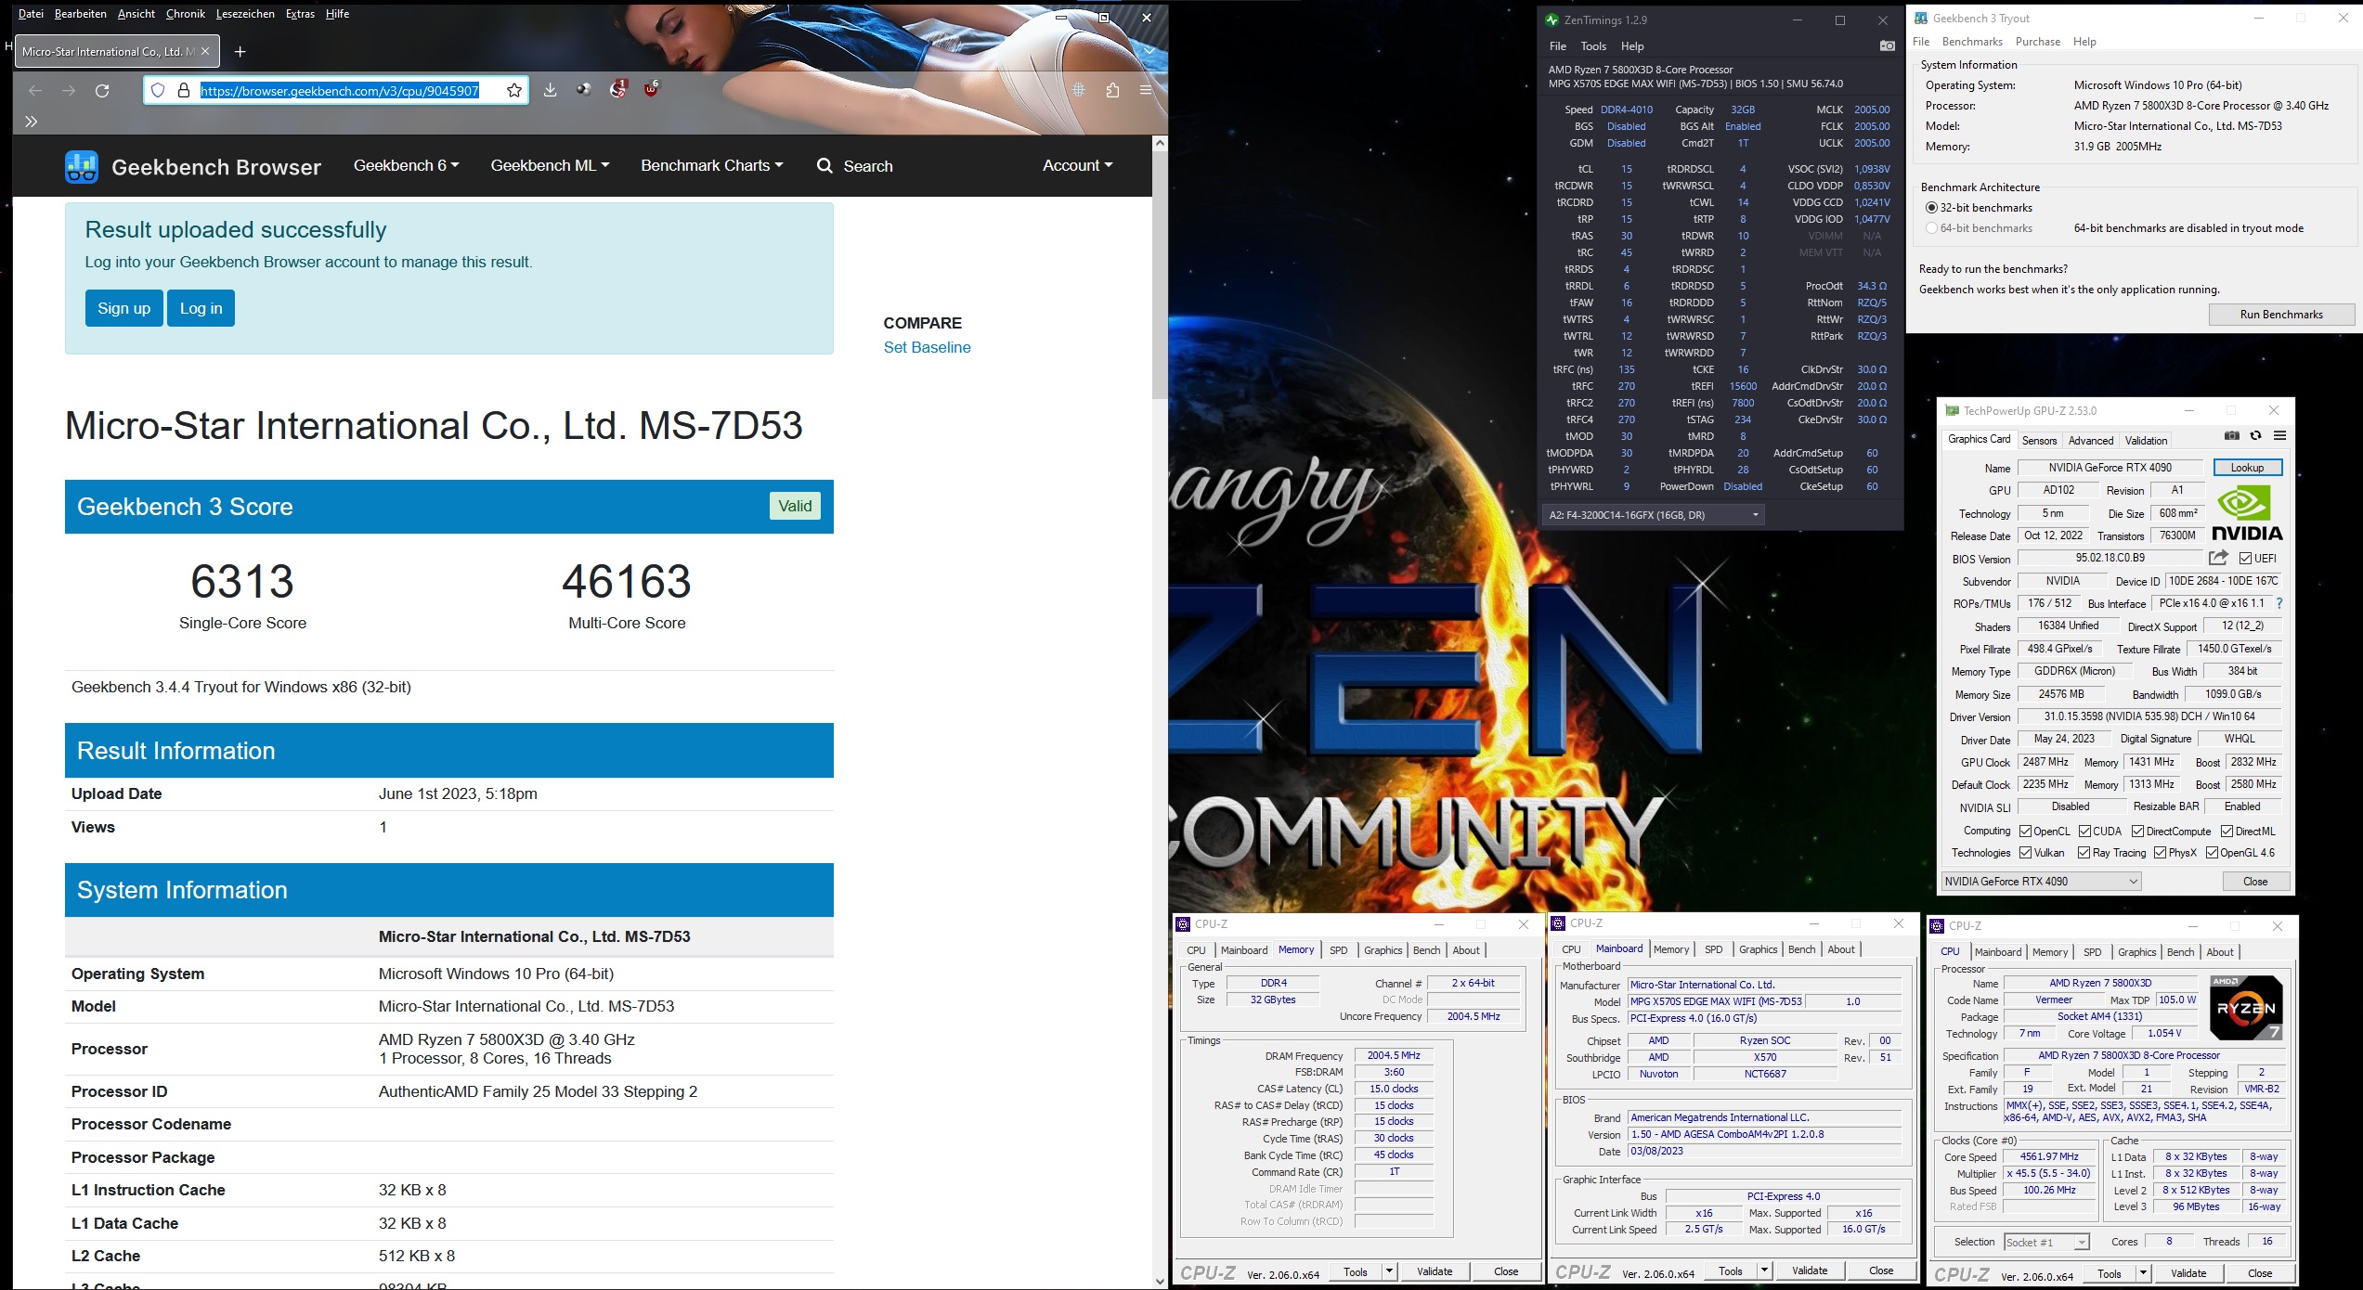Open a new browser tab
Image resolution: width=2363 pixels, height=1290 pixels.
point(240,51)
